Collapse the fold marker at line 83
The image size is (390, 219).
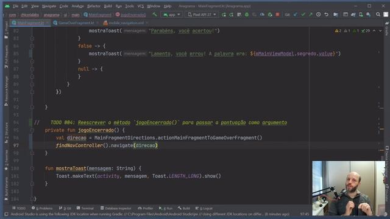pos(32,38)
